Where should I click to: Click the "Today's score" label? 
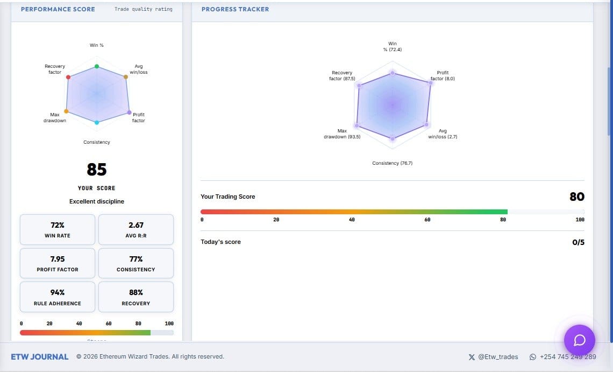click(220, 242)
